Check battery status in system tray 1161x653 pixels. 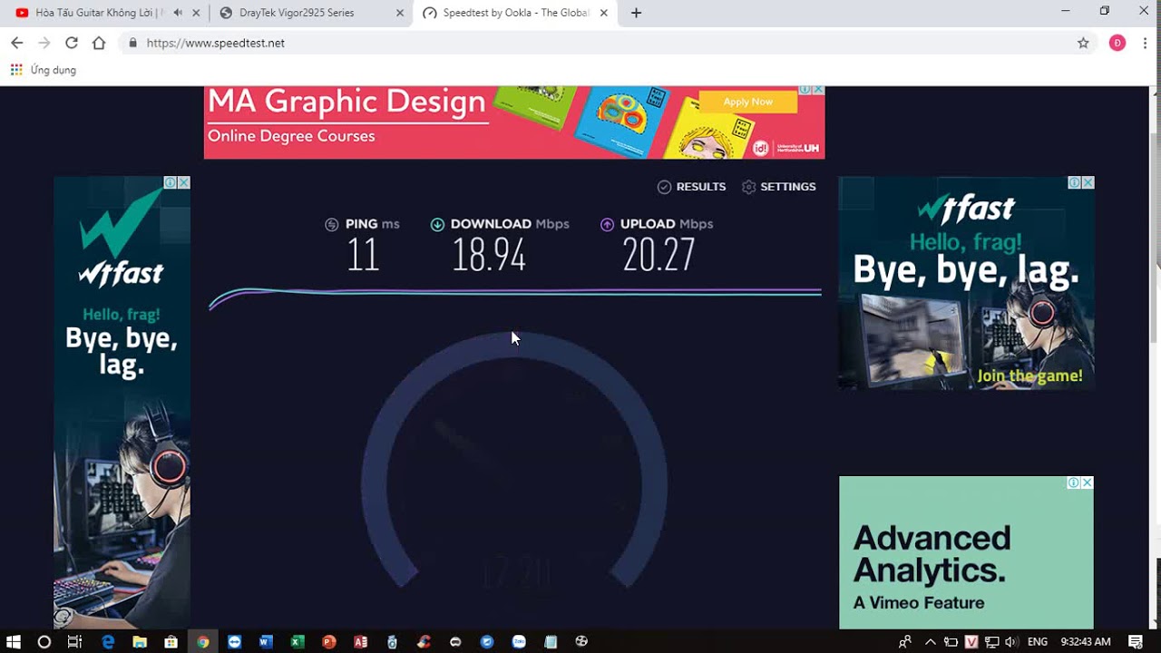click(x=951, y=641)
